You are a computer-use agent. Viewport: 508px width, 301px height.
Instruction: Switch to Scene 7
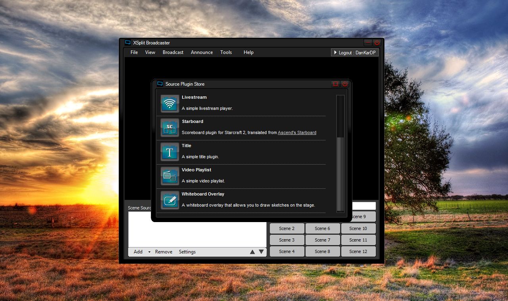pos(323,240)
